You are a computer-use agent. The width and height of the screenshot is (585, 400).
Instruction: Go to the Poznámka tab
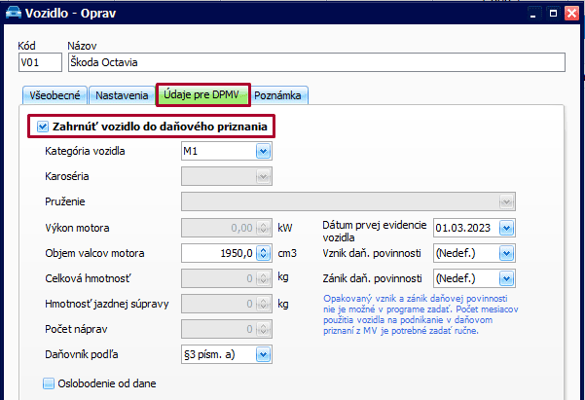(281, 95)
